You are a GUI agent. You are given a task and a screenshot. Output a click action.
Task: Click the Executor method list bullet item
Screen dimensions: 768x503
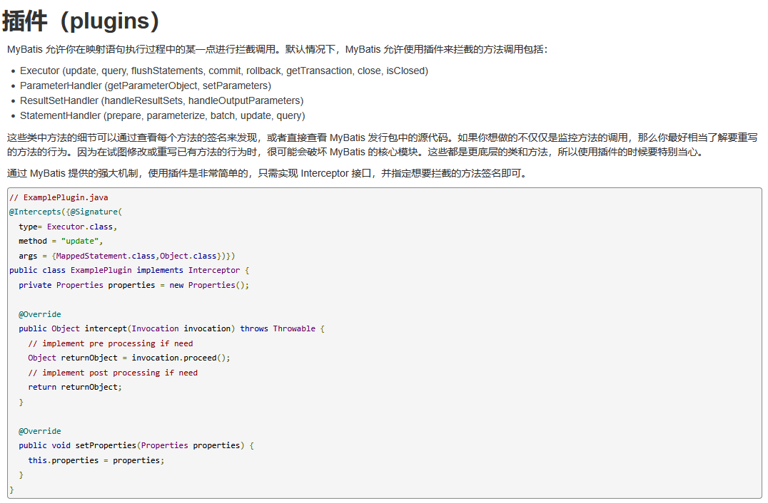click(x=224, y=71)
